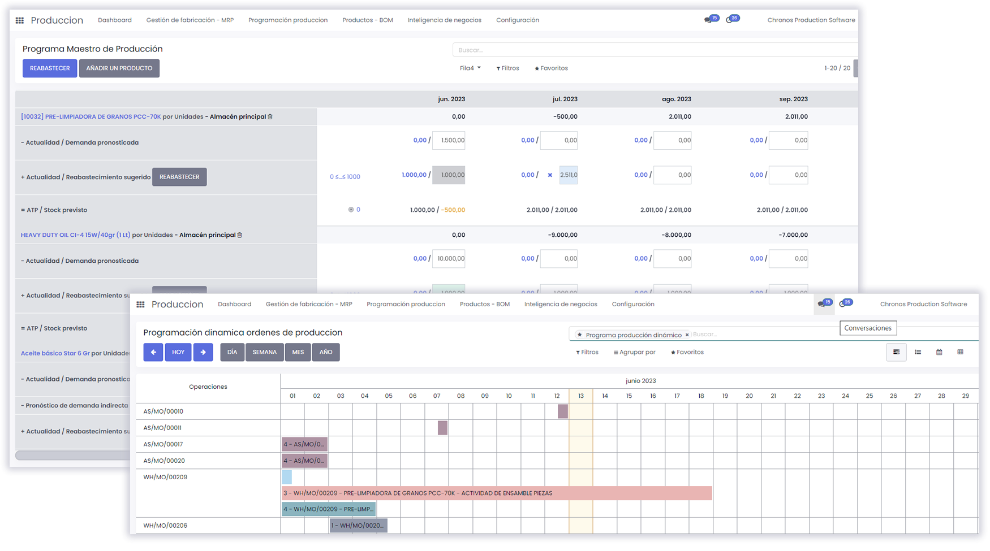Screen dimensions: 990x551
Task: Switch to pivot table view icon
Action: (x=960, y=352)
